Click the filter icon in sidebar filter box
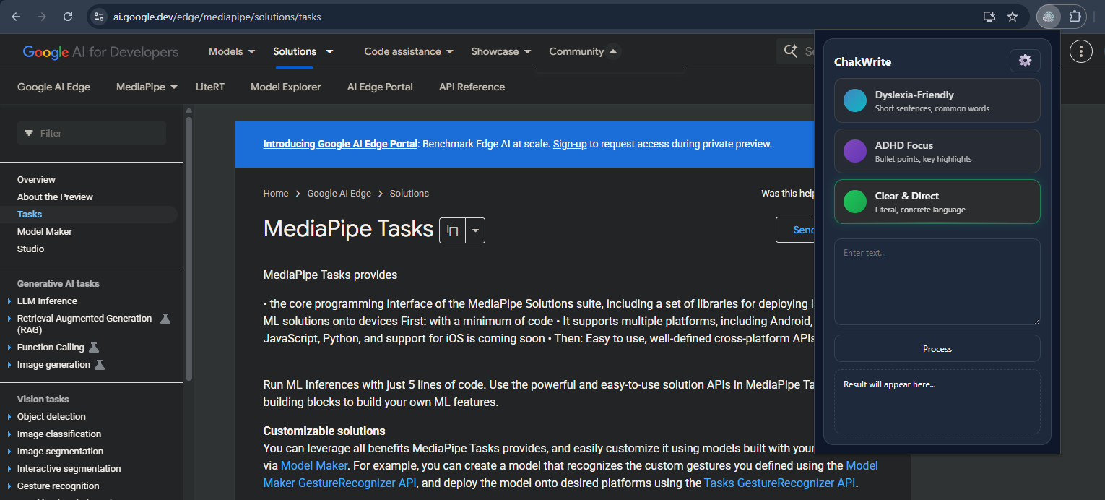 (x=29, y=133)
